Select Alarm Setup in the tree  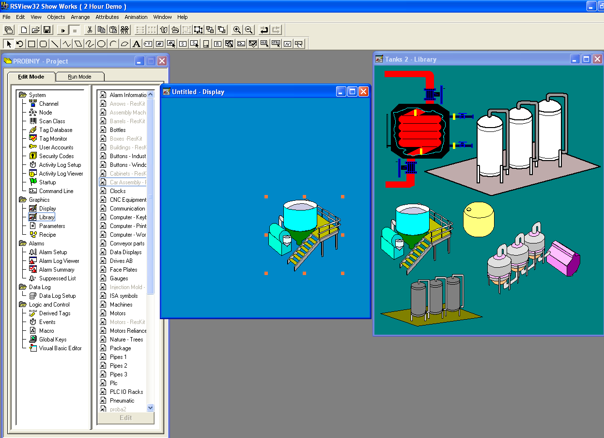48,252
